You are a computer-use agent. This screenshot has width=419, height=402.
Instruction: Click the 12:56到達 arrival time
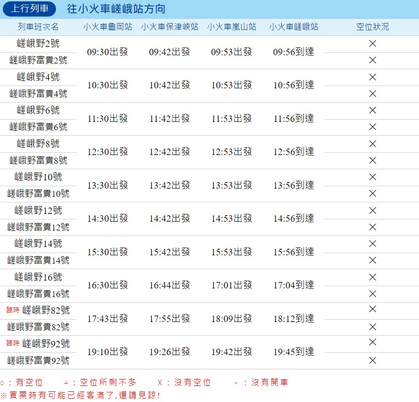pos(294,152)
